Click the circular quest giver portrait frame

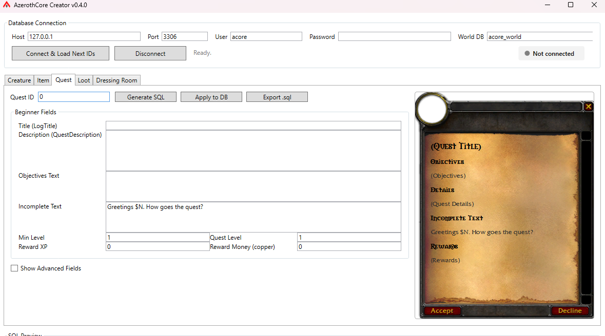pos(432,109)
